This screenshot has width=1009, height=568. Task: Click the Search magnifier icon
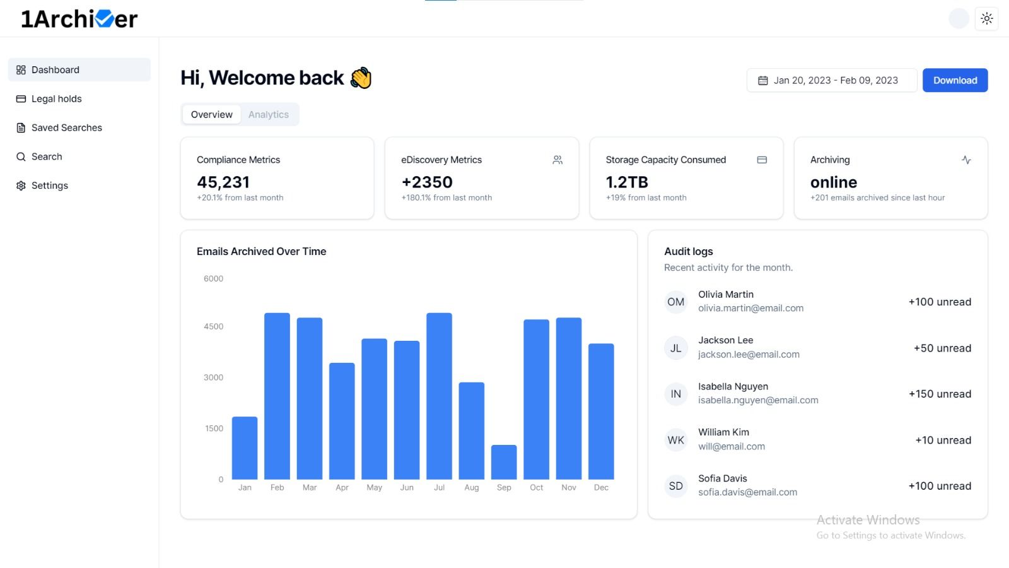pos(21,157)
